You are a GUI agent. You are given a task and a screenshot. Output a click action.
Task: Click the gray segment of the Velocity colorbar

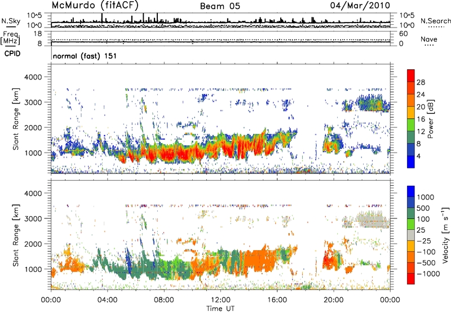(x=411, y=235)
